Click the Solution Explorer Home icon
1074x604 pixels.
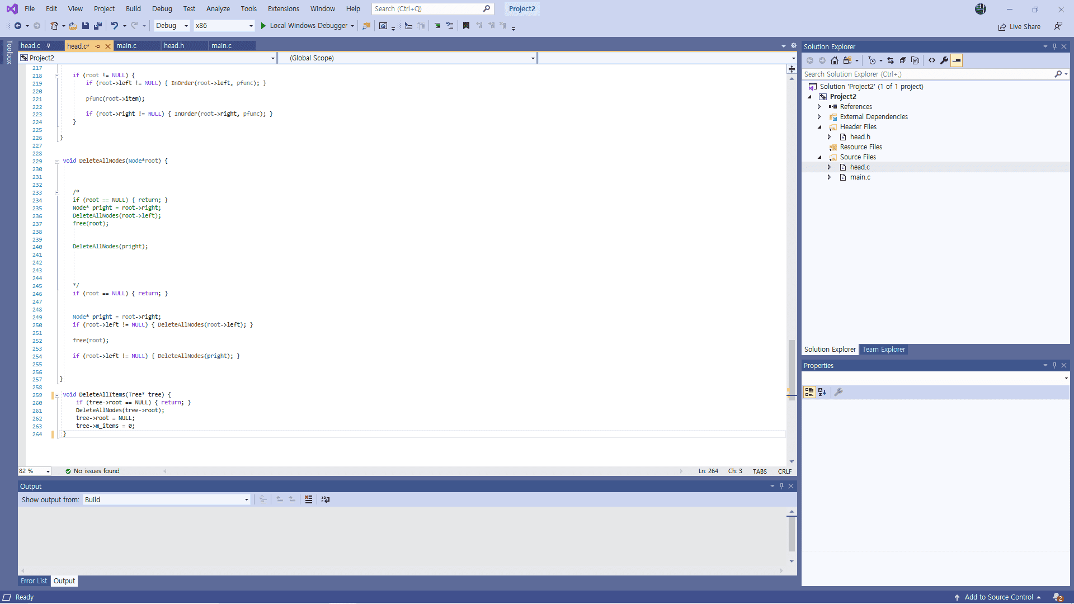835,60
